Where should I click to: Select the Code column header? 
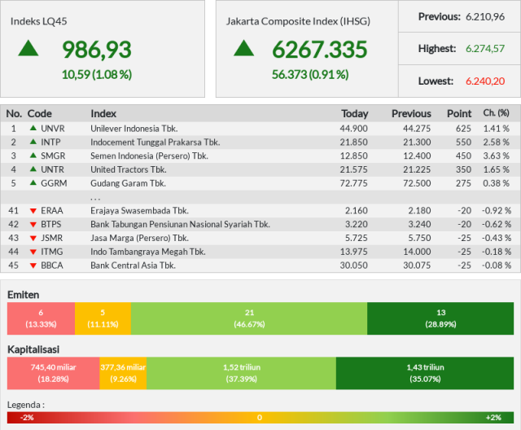tap(40, 114)
